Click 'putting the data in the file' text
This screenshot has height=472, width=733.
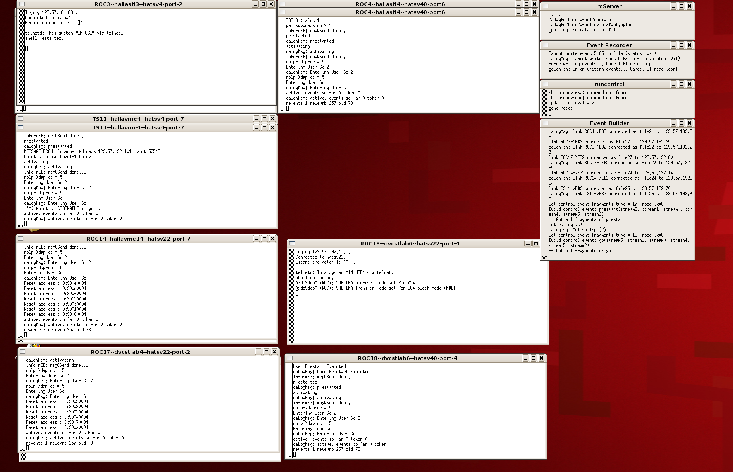pos(584,30)
